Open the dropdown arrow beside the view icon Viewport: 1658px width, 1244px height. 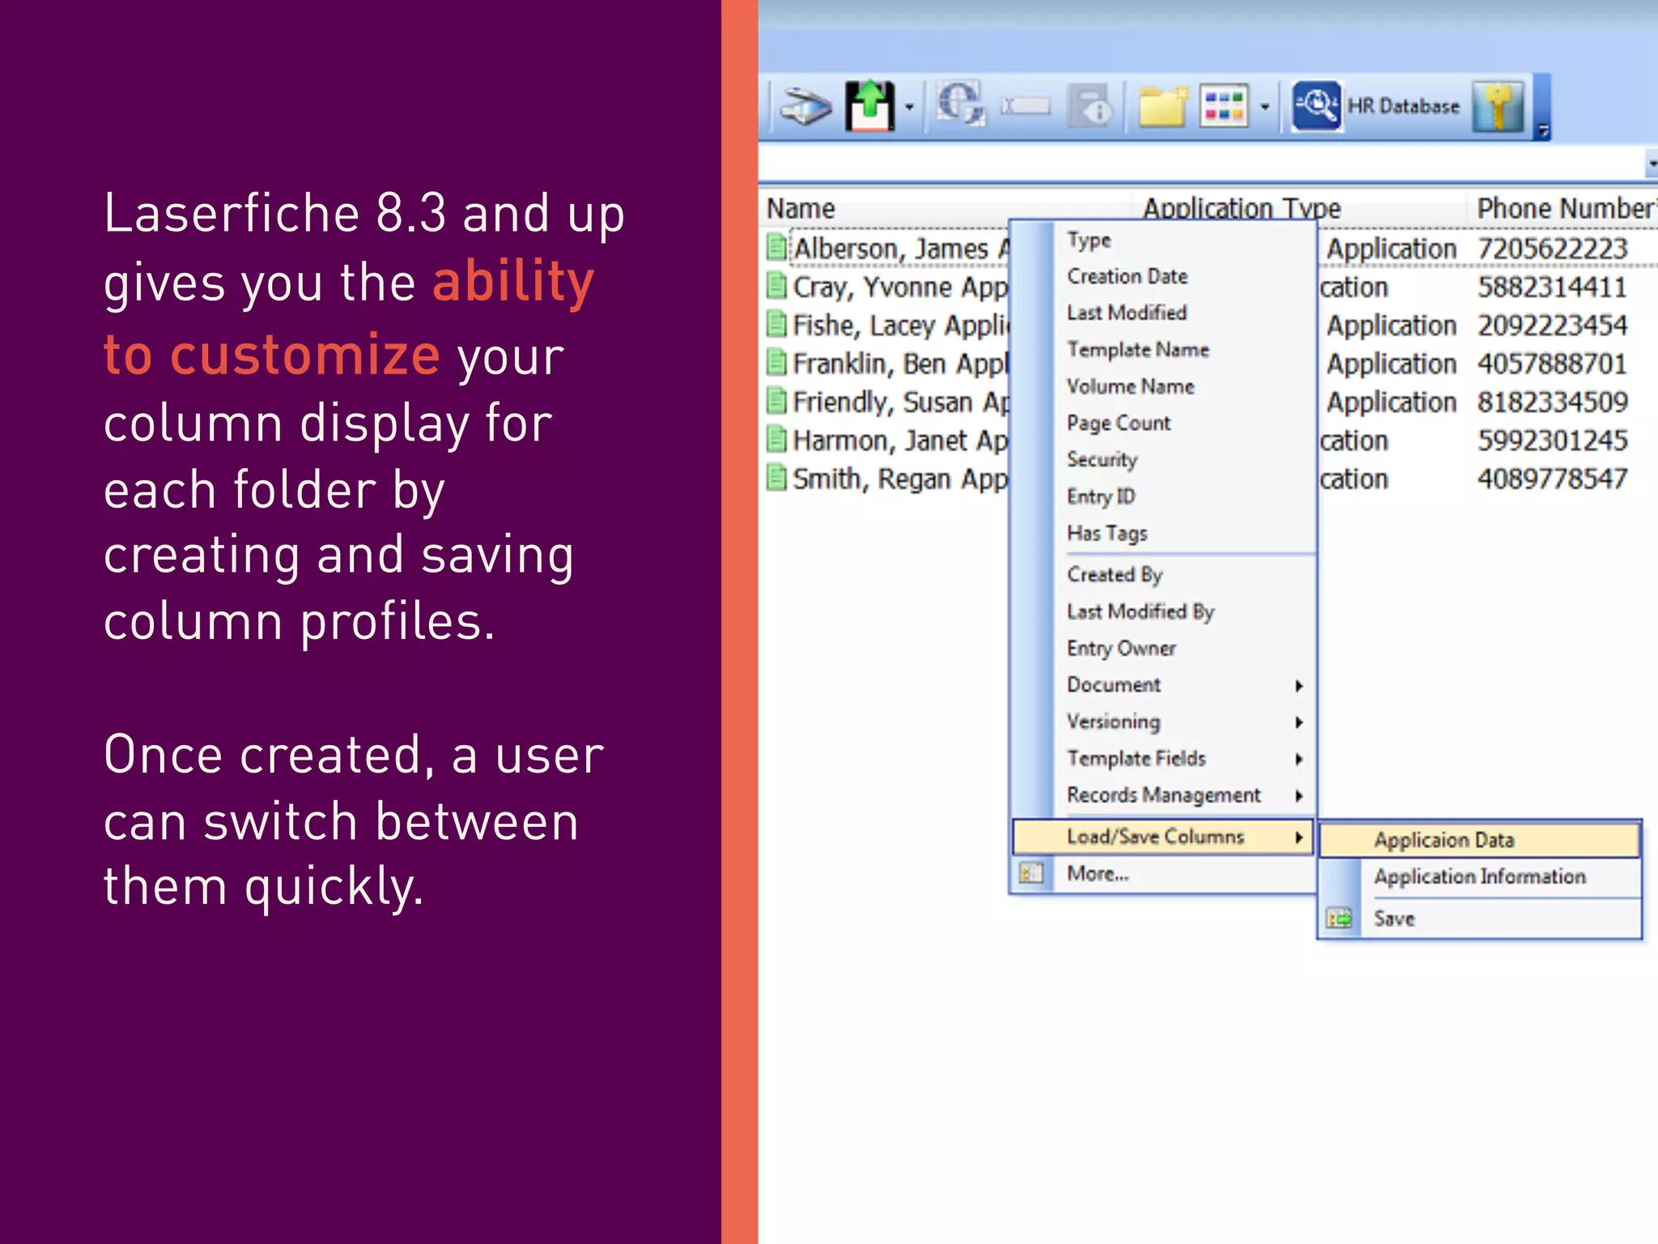[1265, 107]
